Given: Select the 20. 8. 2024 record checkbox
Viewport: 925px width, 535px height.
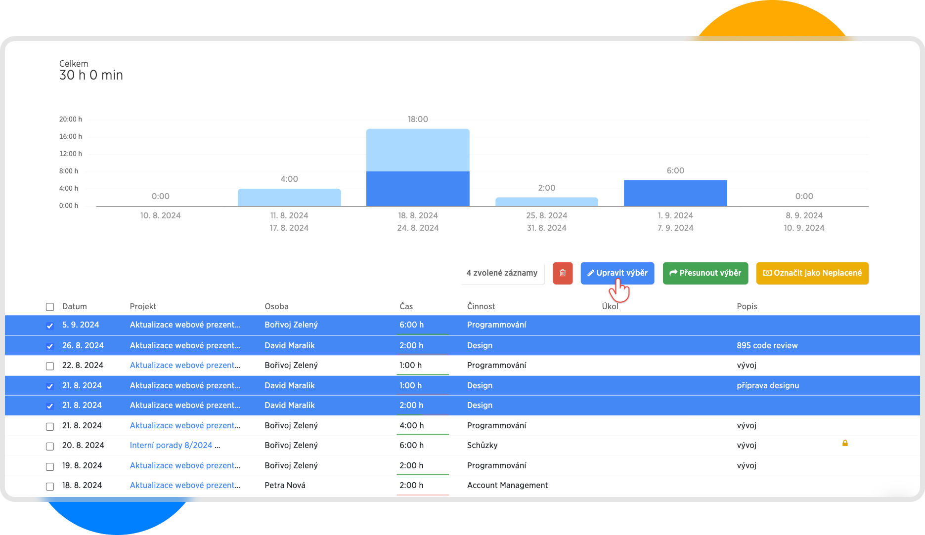Looking at the screenshot, I should click(x=50, y=446).
